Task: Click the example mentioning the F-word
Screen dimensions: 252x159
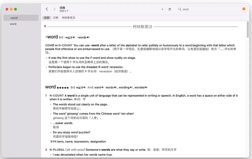Action: [x=92, y=58]
